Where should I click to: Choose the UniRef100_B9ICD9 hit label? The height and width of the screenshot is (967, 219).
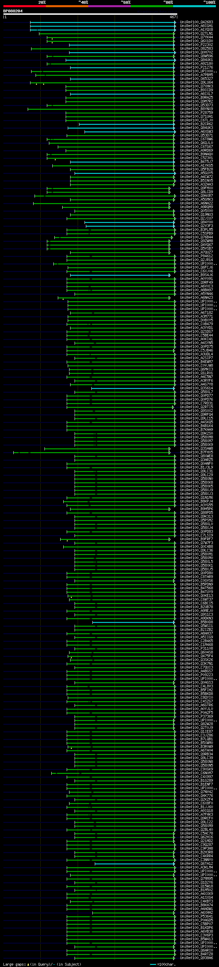coord(196,90)
